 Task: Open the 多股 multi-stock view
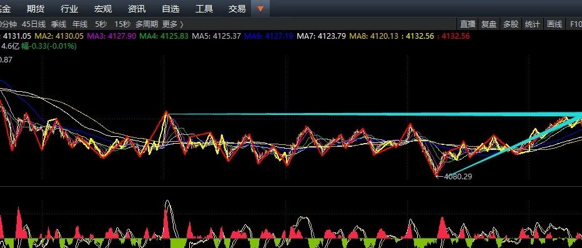click(x=511, y=24)
